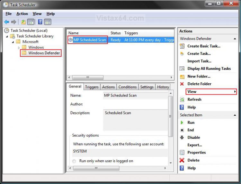Switch to the Triggers tab

(92, 87)
